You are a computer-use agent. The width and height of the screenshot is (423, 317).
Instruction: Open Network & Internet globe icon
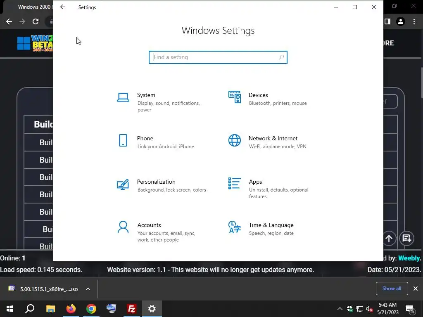coord(235,140)
